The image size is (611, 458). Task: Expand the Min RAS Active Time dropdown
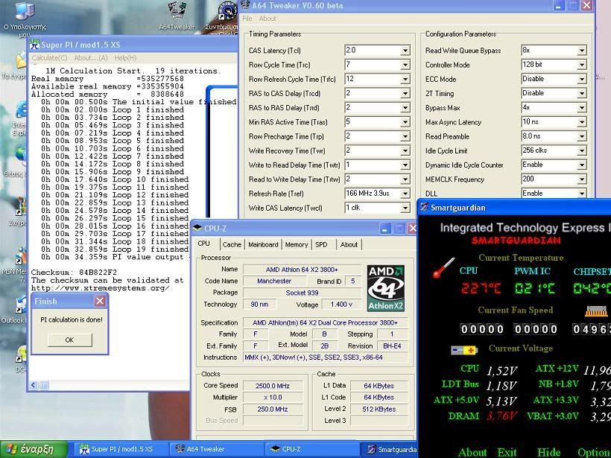pyautogui.click(x=405, y=122)
